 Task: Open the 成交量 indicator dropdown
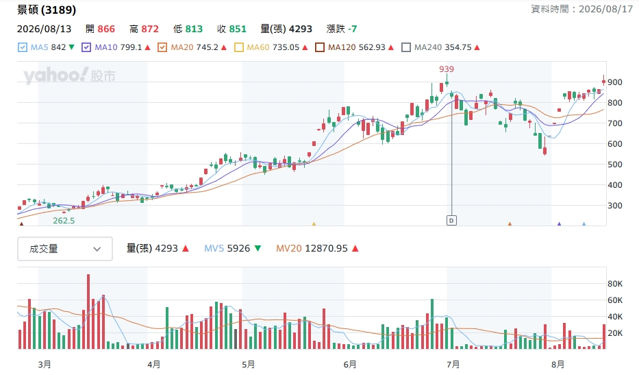65,248
